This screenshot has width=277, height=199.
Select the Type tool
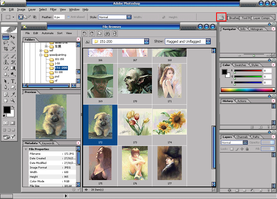tap(12, 81)
